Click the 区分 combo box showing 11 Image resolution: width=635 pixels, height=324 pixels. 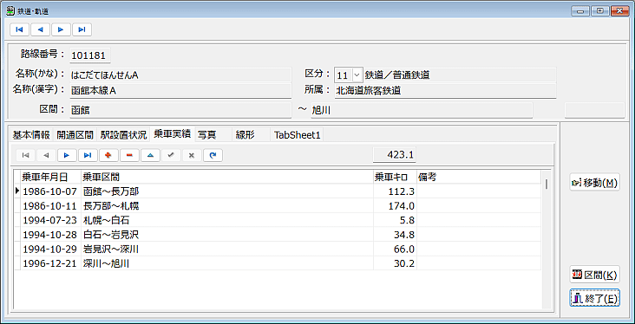[348, 75]
